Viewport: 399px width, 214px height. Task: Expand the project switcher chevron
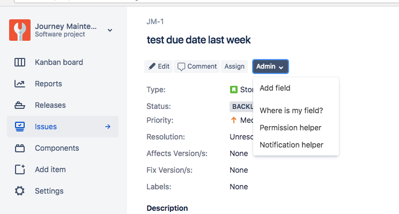[x=110, y=30]
